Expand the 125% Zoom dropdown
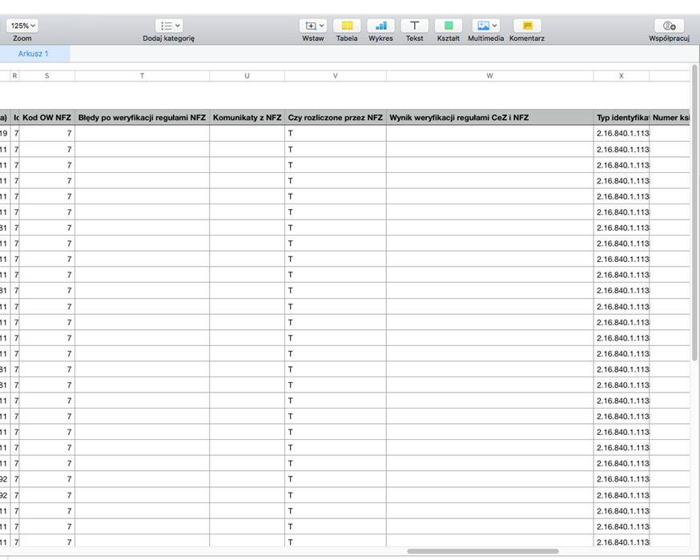 (22, 26)
